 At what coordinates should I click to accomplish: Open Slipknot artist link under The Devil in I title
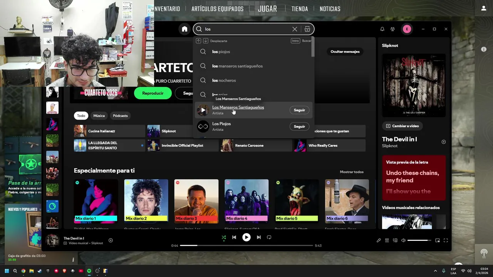(389, 146)
